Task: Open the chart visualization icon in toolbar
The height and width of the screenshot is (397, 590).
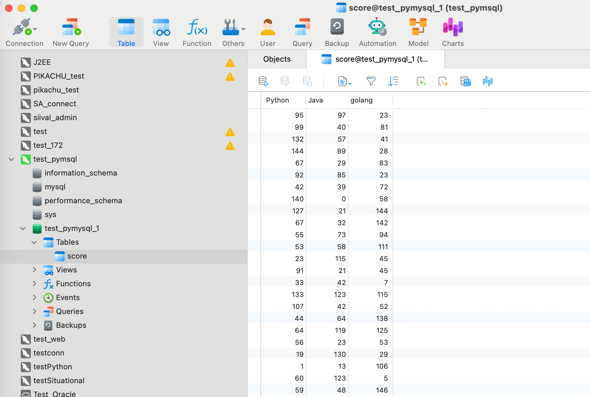Action: (487, 81)
